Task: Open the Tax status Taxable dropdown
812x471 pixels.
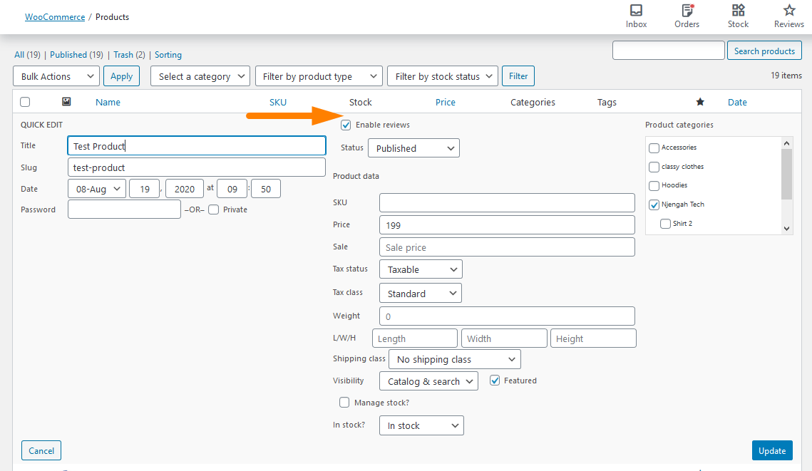Action: click(x=421, y=269)
